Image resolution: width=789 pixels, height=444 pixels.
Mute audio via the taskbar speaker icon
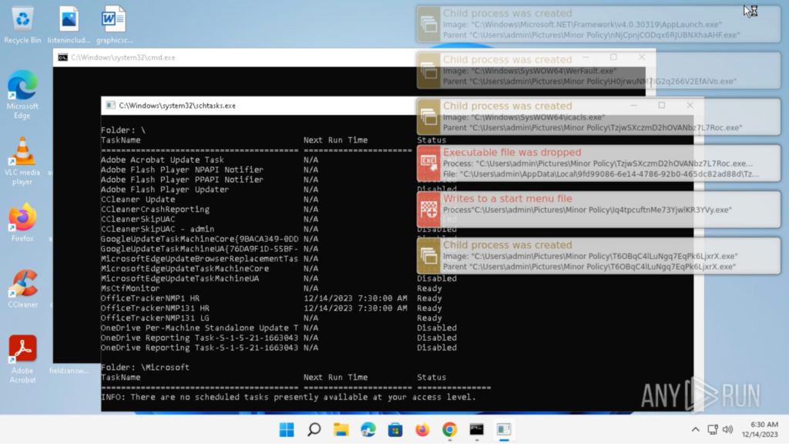(728, 430)
